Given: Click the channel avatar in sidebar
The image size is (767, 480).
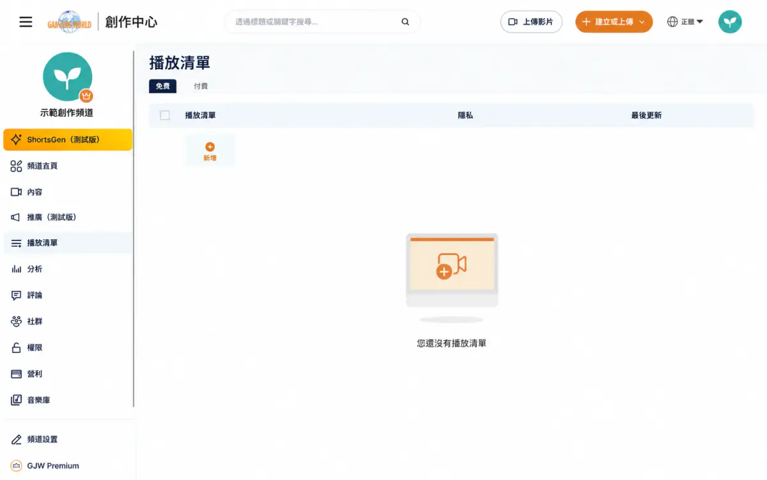Looking at the screenshot, I should (68, 77).
